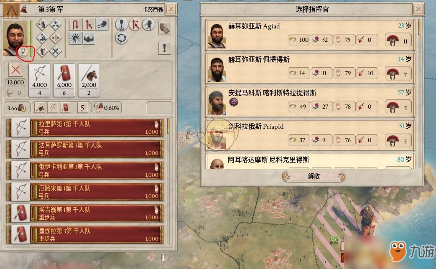Select the fortress build icon
Image resolution: width=436 pixels, height=269 pixels.
point(89,38)
